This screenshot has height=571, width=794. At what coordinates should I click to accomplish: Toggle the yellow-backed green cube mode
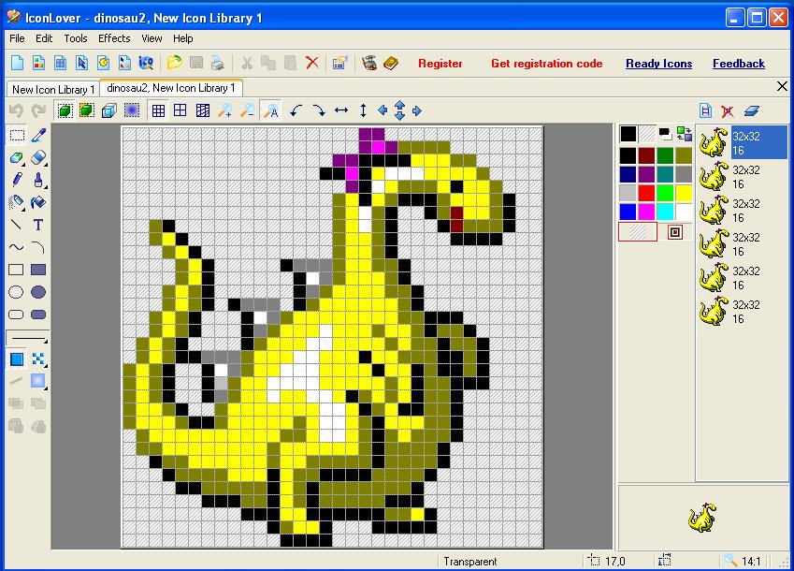[x=87, y=110]
